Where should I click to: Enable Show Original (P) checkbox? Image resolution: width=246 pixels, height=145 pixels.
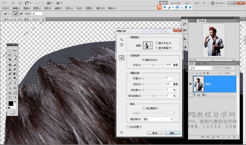click(157, 48)
